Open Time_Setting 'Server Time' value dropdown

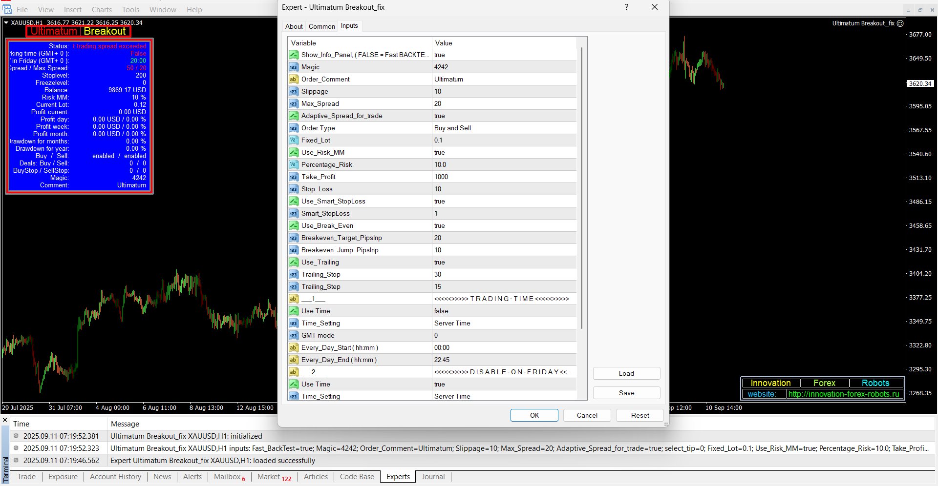503,323
